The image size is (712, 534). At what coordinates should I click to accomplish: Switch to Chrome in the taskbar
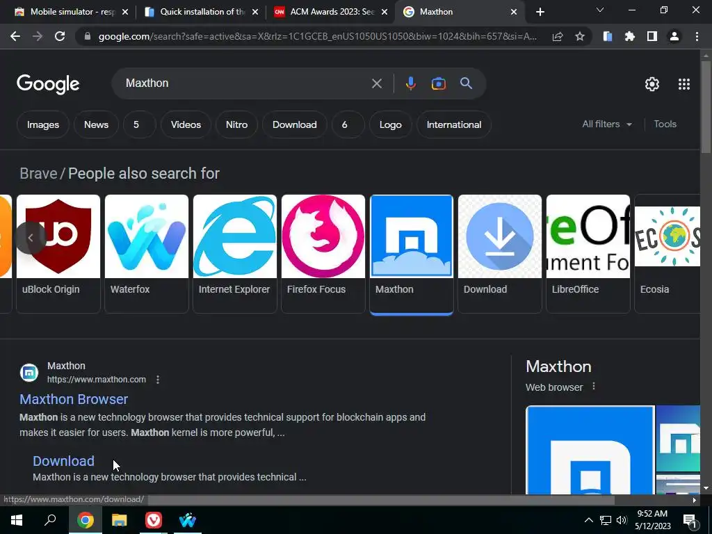pos(85,520)
